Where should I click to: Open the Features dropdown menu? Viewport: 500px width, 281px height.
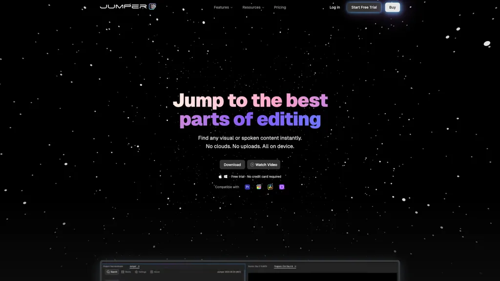pyautogui.click(x=223, y=7)
